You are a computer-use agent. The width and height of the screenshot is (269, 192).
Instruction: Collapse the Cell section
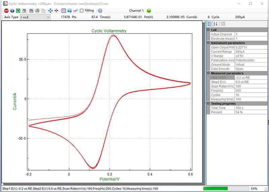tap(208, 30)
